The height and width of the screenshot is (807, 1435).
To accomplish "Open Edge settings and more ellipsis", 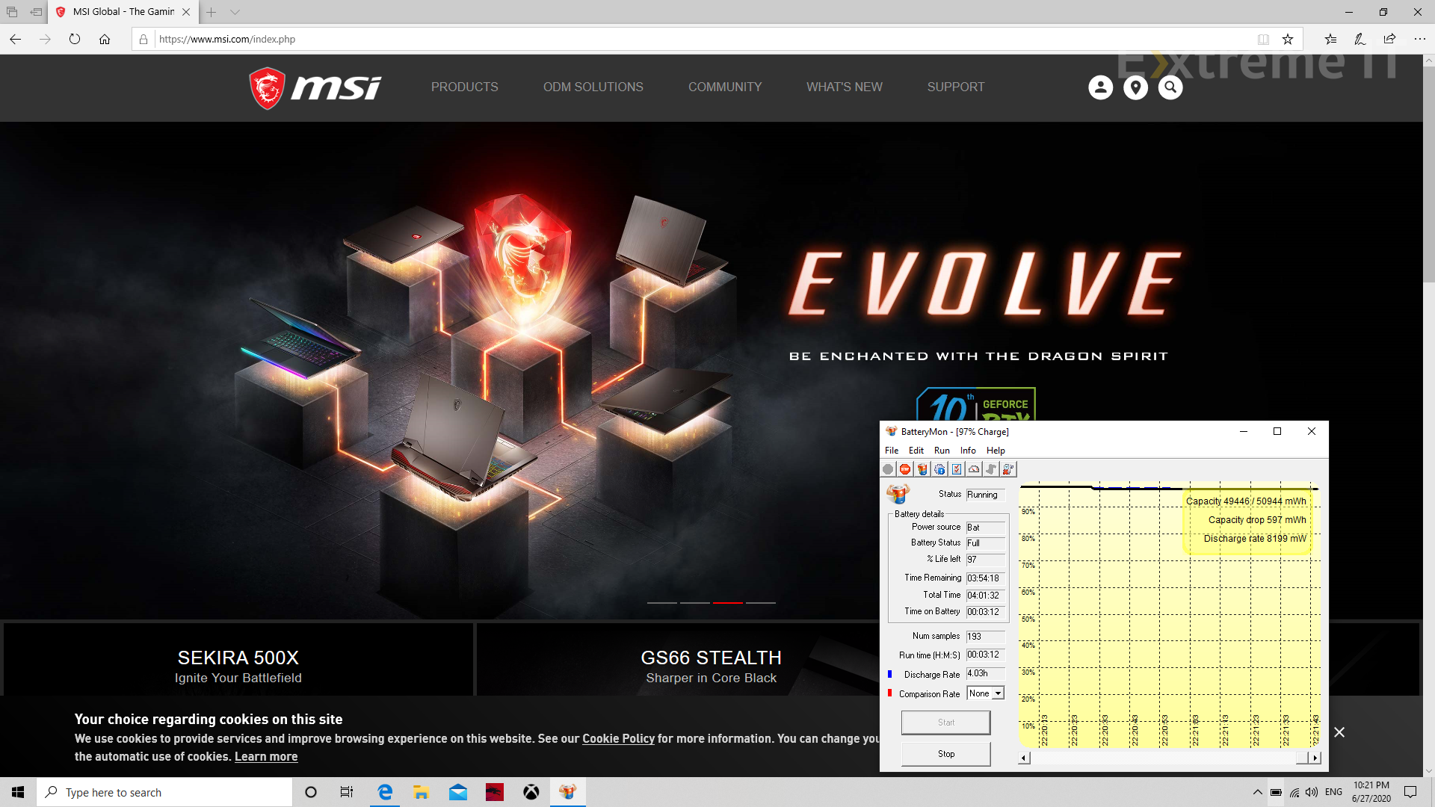I will [x=1419, y=39].
